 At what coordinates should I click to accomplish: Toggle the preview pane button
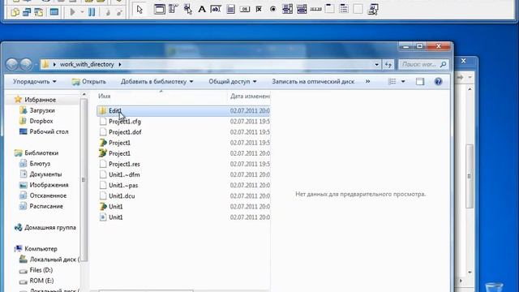(x=420, y=81)
